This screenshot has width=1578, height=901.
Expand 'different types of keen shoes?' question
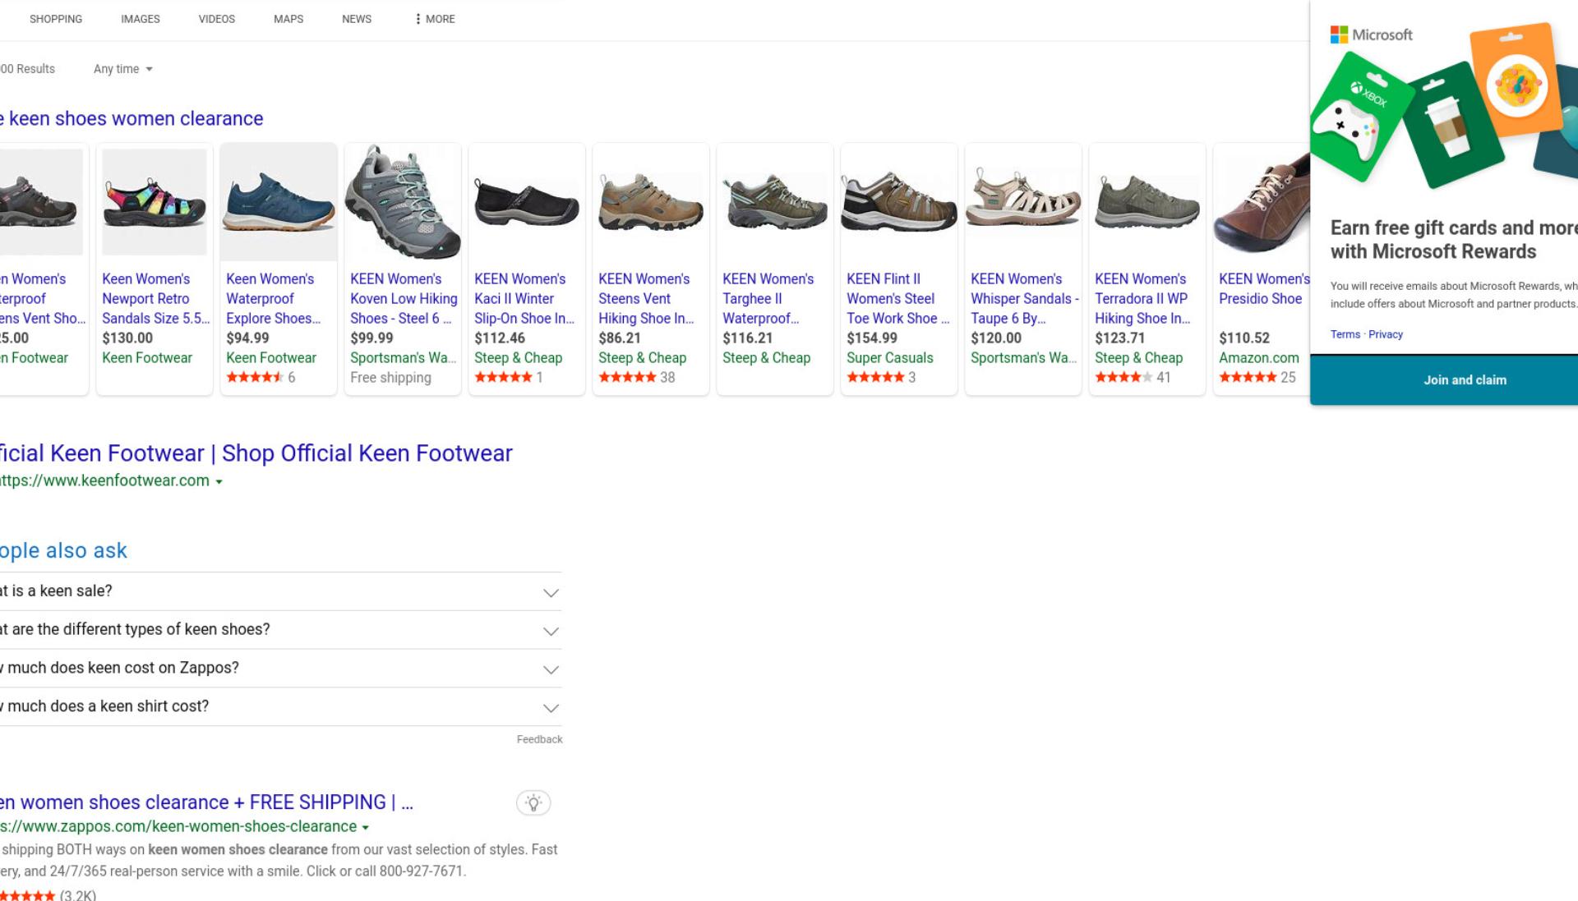coord(280,630)
